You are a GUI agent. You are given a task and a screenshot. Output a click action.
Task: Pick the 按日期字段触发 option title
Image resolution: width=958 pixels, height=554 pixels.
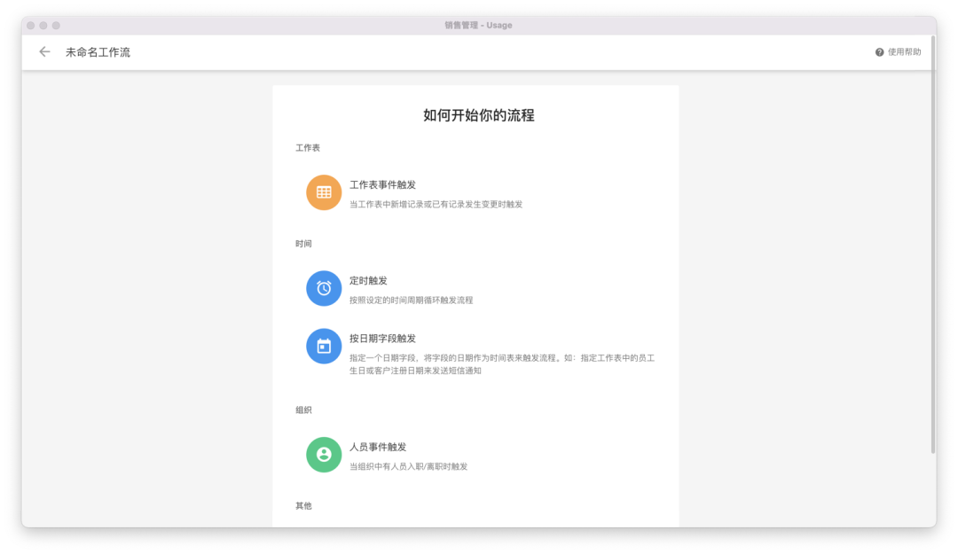tap(382, 338)
